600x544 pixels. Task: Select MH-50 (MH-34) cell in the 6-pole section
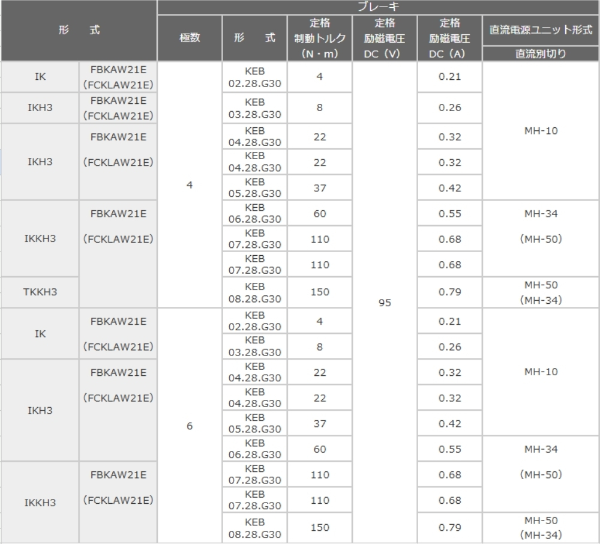(x=541, y=527)
